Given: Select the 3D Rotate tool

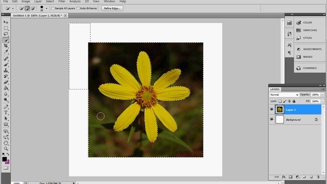Looking at the screenshot, I should [x=6, y=131].
